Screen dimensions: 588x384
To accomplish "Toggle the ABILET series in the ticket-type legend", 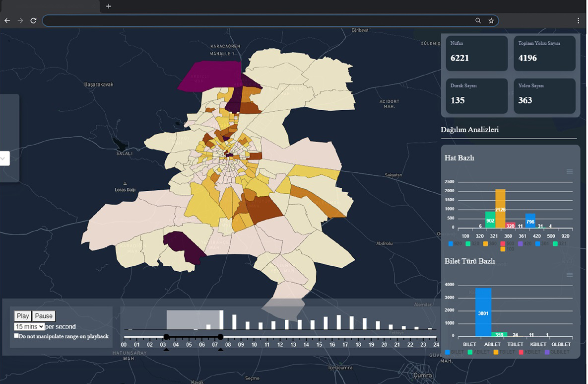I will (477, 352).
